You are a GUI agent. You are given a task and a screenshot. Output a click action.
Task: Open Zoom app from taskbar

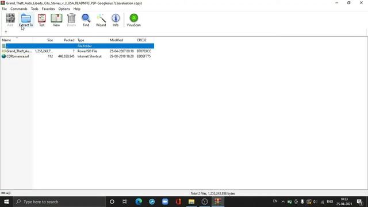tap(165, 202)
